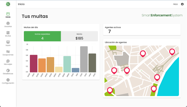Click the maroon bar at 00:00

[34, 64]
